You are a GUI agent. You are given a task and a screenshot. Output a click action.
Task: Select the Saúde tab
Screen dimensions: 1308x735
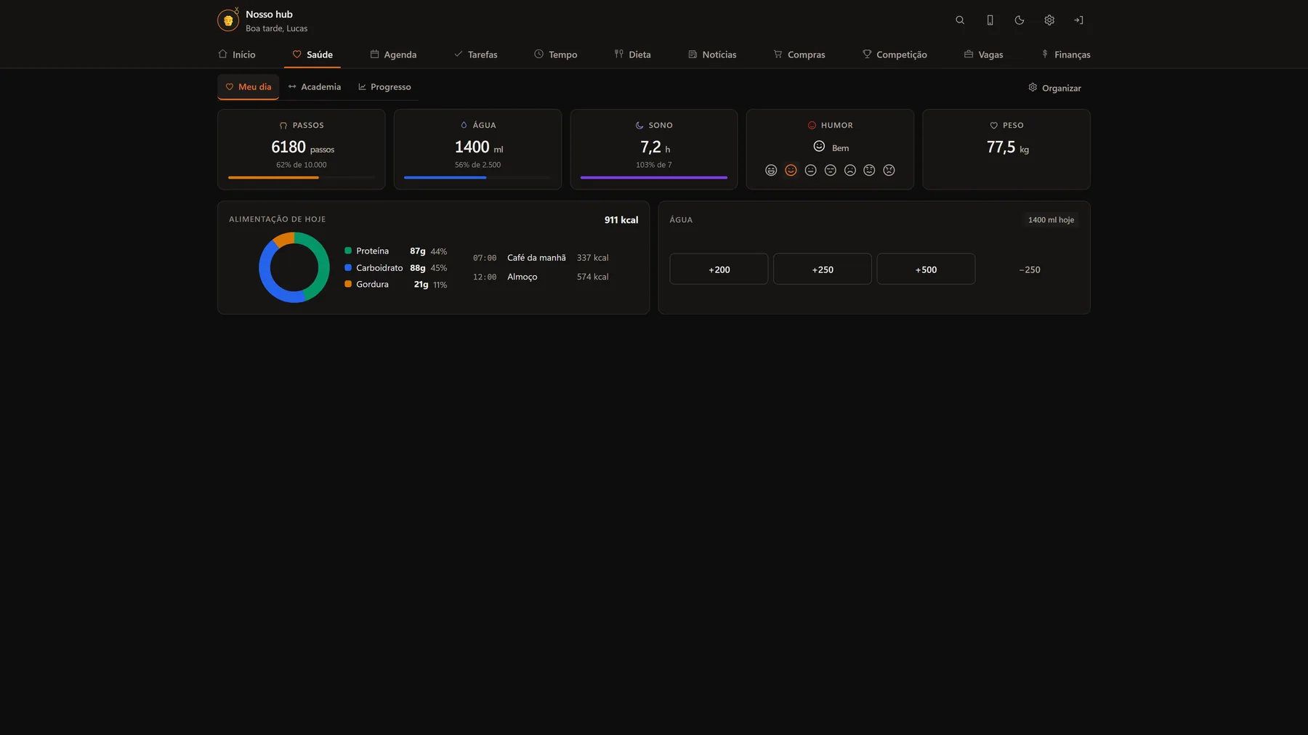pyautogui.click(x=312, y=54)
